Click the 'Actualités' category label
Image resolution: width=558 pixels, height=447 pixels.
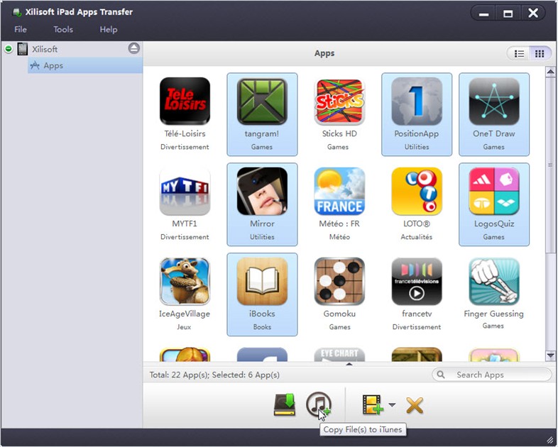(x=416, y=237)
